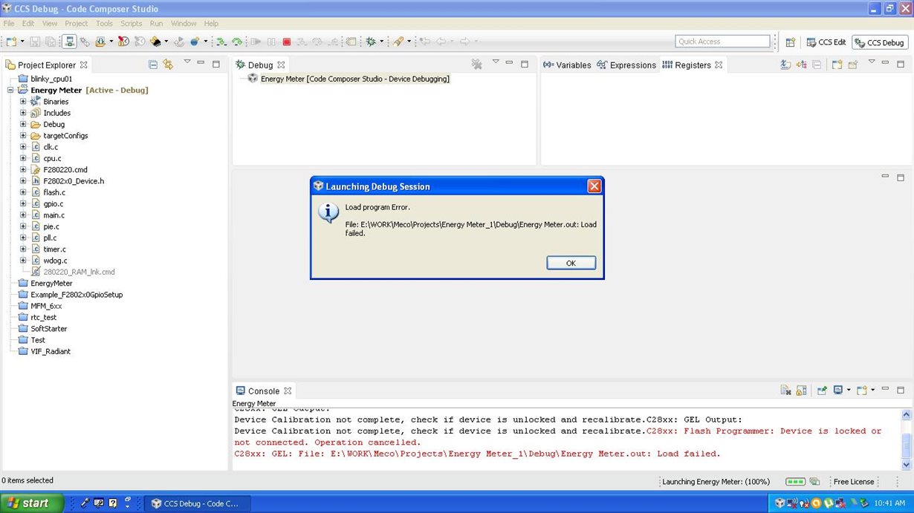Select the Console tab

[x=264, y=391]
